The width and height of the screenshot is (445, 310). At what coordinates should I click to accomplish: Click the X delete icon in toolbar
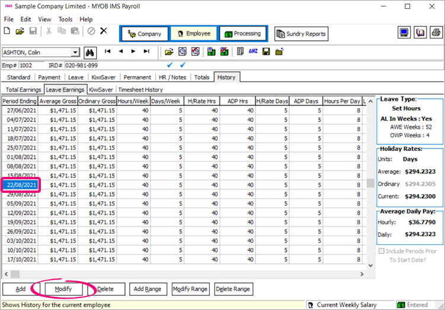click(104, 31)
